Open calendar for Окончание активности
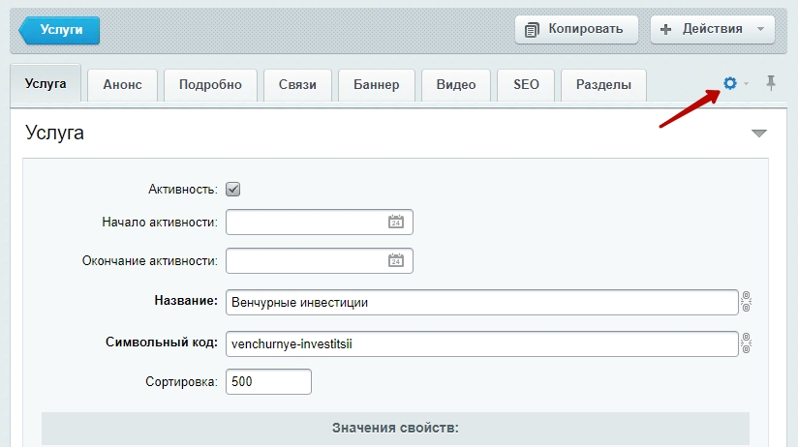798x447 pixels. tap(395, 260)
